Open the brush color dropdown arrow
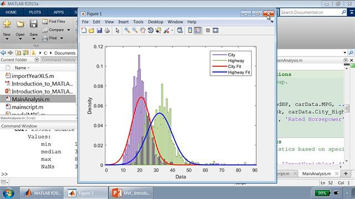Screen dimensions: 355x199 172,30
